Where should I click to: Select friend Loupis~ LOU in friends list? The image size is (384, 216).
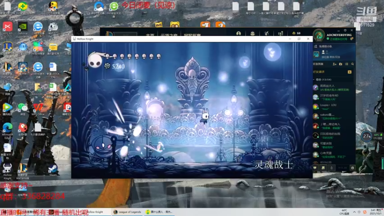333,107
